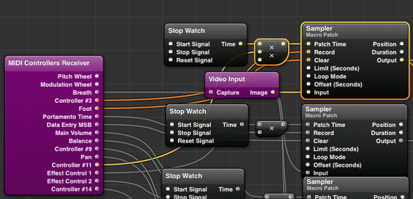Click the Video Input Image output port
Image resolution: width=413 pixels, height=199 pixels.
pos(273,93)
